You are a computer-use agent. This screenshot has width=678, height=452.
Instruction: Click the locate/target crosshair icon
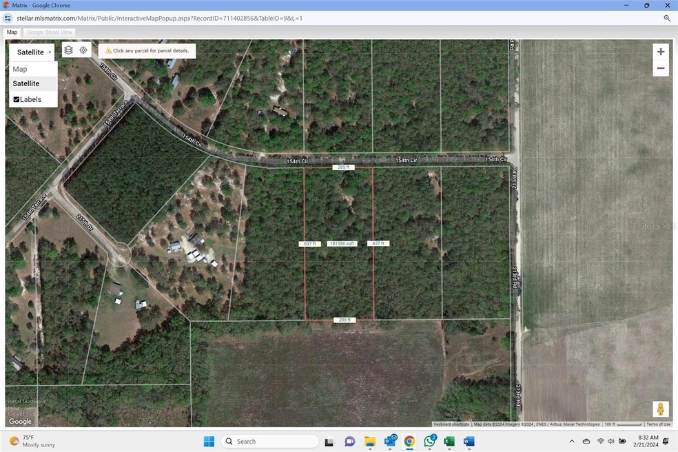[83, 50]
